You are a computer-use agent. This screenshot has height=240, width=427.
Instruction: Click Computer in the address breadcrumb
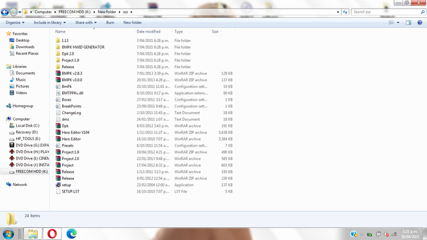[43, 12]
